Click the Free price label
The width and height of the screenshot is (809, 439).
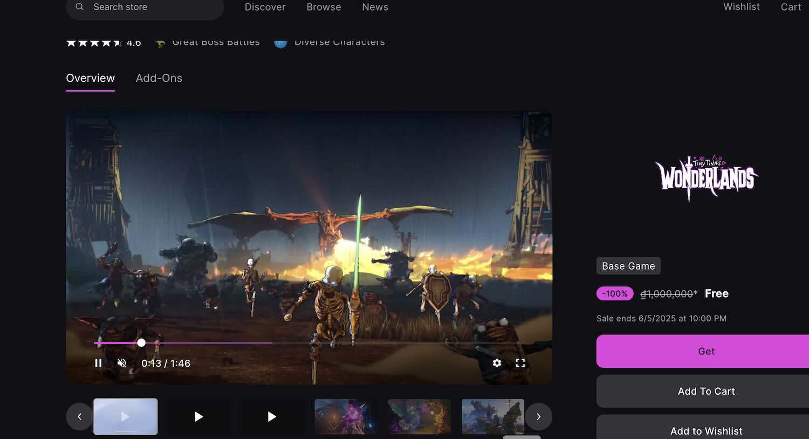click(x=716, y=293)
